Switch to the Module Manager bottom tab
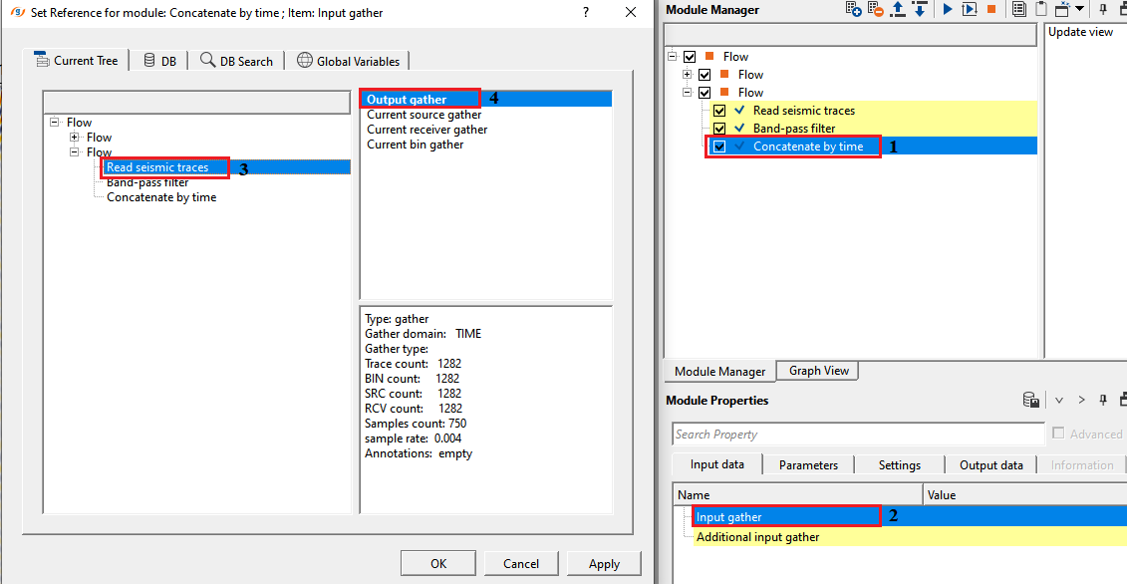The width and height of the screenshot is (1127, 584). 719,371
